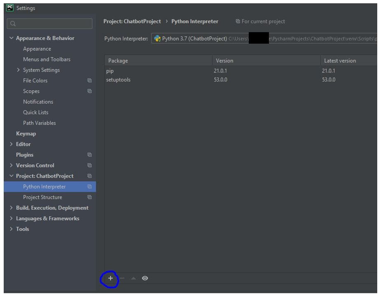Expand the Editor section

11,144
